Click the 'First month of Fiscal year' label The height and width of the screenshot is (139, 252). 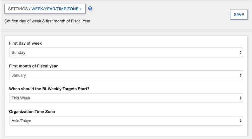33,66
